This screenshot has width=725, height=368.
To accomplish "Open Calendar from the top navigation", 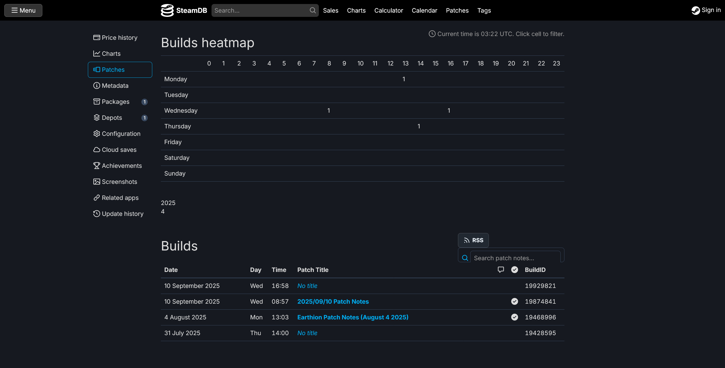I will (x=424, y=11).
